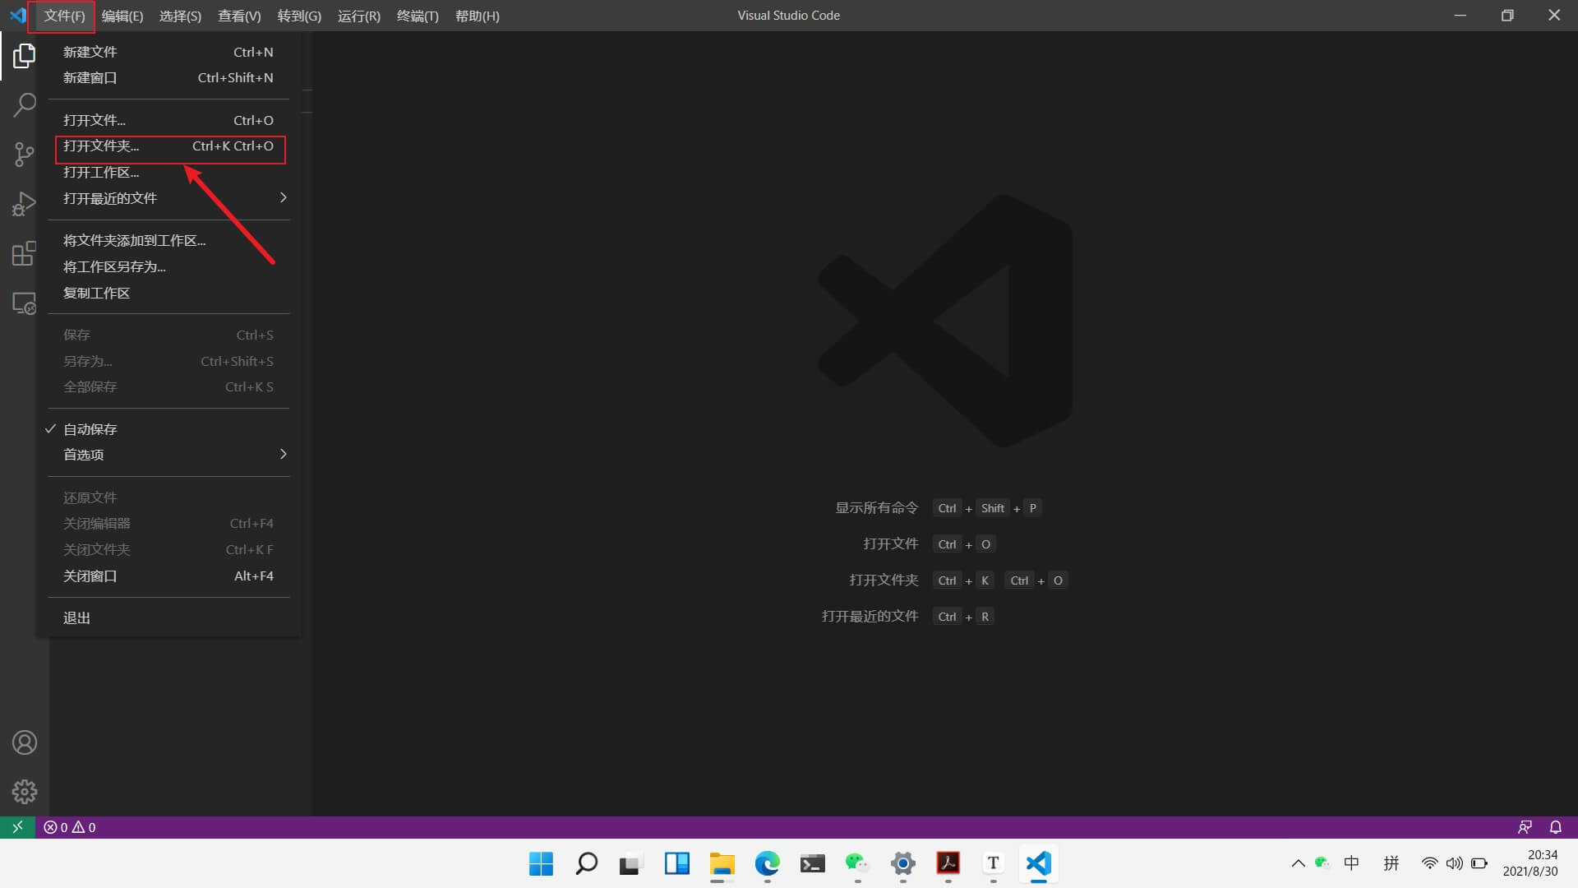Image resolution: width=1578 pixels, height=888 pixels.
Task: Expand 首选项 preferences submenu
Action: 168,455
